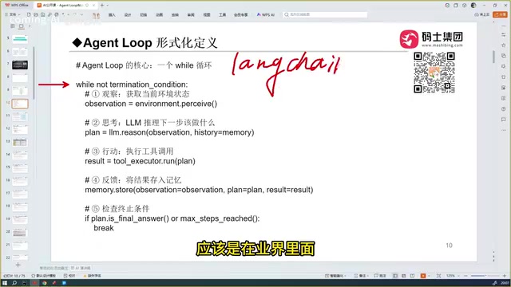Viewport: 511px width, 287px height.
Task: Open the 125% zoom level dropdown
Action: pyautogui.click(x=453, y=276)
